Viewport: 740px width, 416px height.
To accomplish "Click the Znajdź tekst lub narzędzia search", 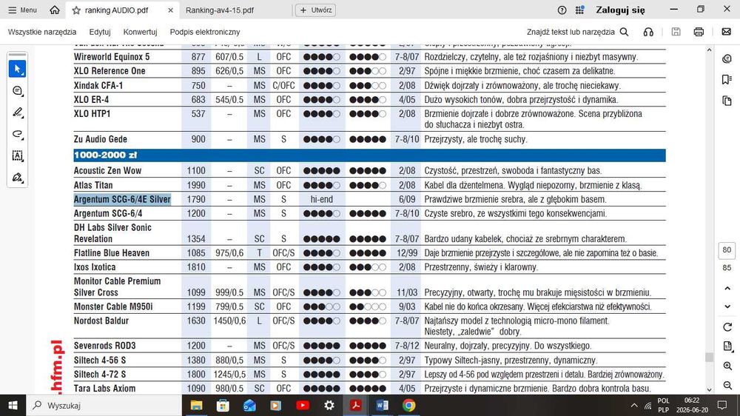I will click(x=577, y=32).
